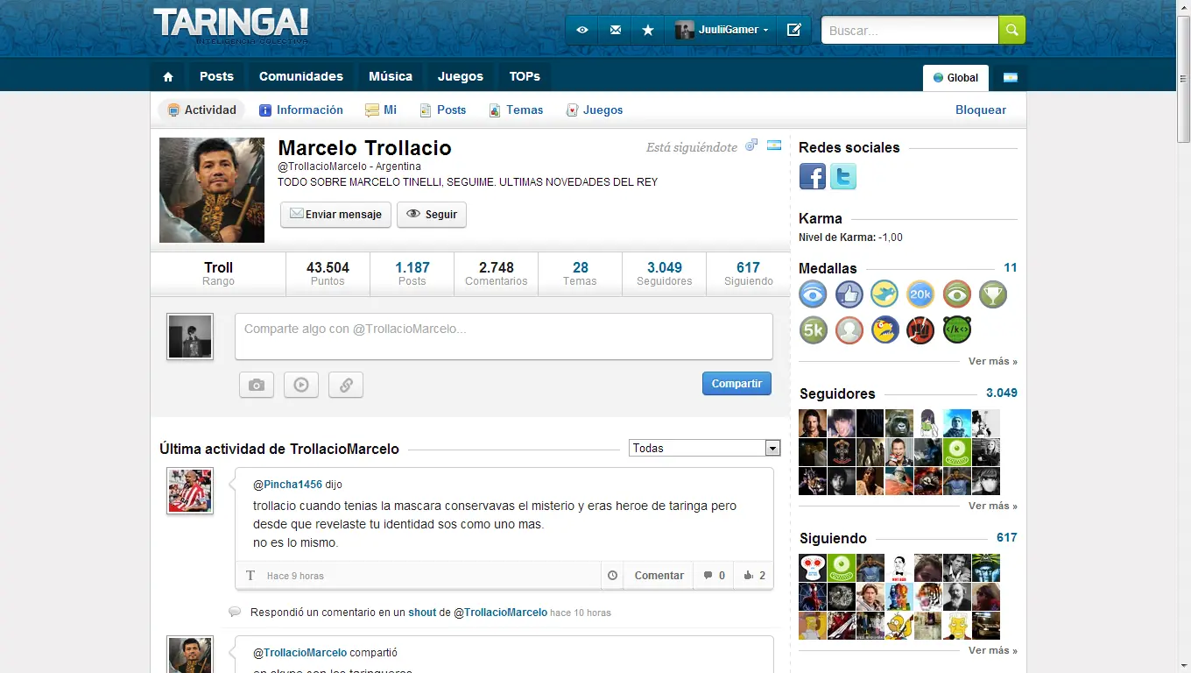
Task: Open the Twitter social network icon
Action: (843, 176)
